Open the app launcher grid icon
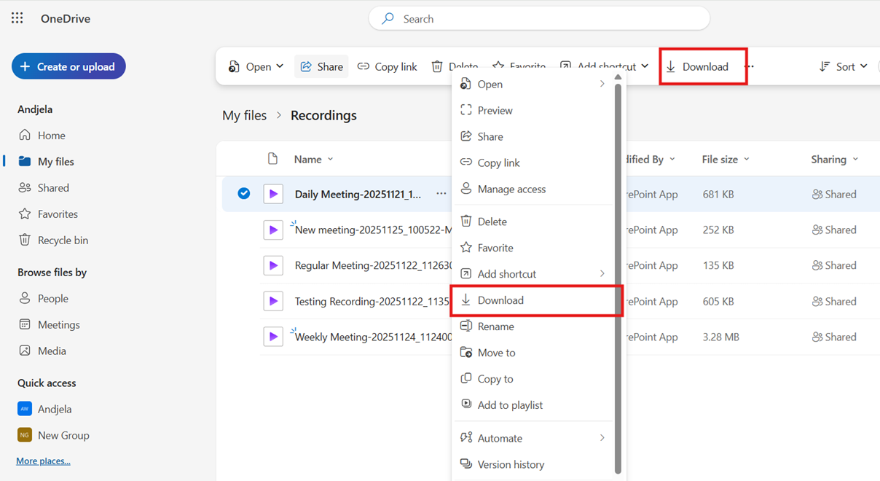880x481 pixels. [17, 18]
